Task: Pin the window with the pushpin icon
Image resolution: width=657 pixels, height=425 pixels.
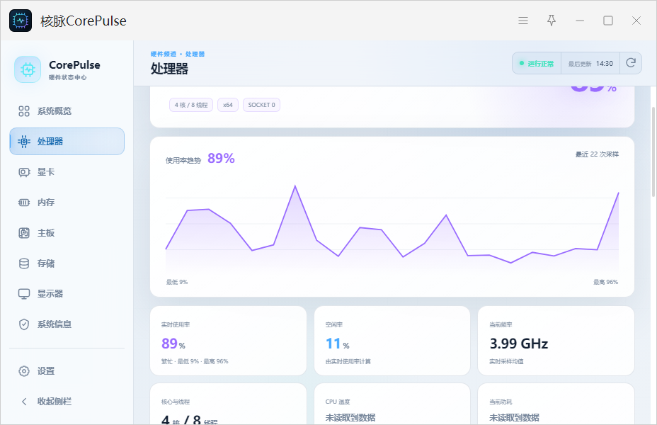Action: click(x=552, y=21)
